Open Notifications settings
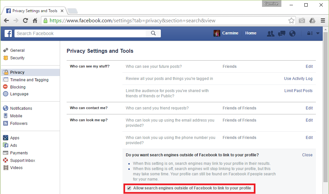The image size is (329, 194). 21,108
